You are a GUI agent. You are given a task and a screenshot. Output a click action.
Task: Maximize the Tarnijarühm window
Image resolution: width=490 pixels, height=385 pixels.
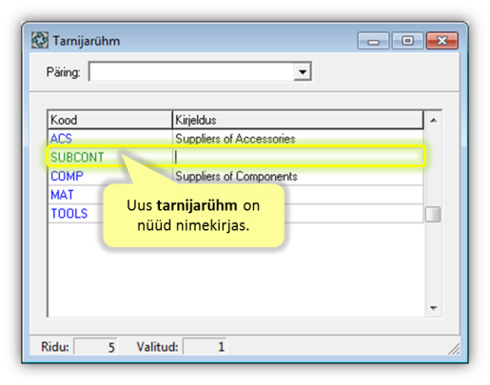click(407, 41)
